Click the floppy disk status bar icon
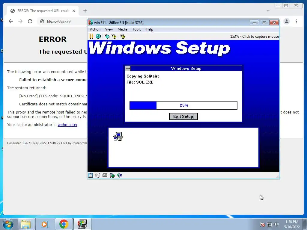Viewport: 307px width, 230px height. click(91, 175)
